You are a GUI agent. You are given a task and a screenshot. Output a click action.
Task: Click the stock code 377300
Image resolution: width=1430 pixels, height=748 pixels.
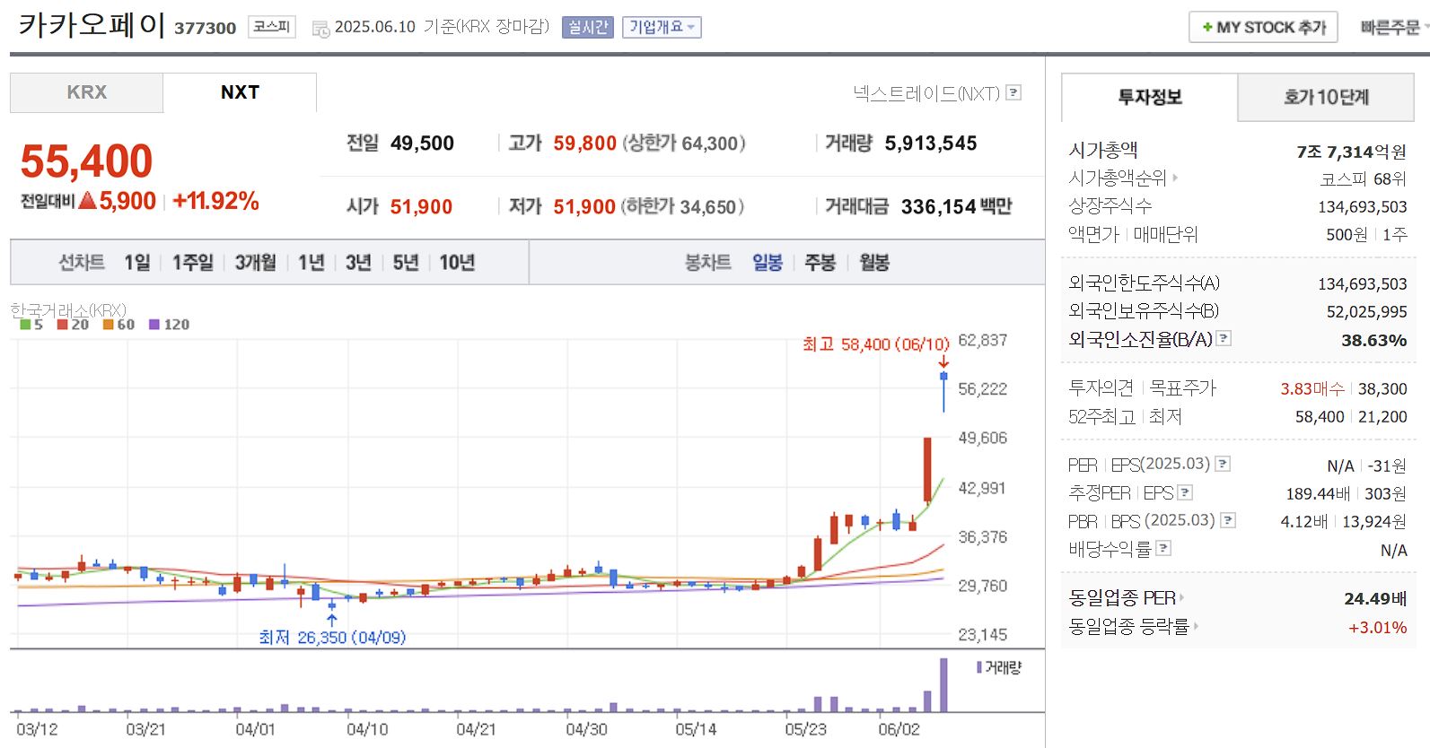tap(205, 29)
